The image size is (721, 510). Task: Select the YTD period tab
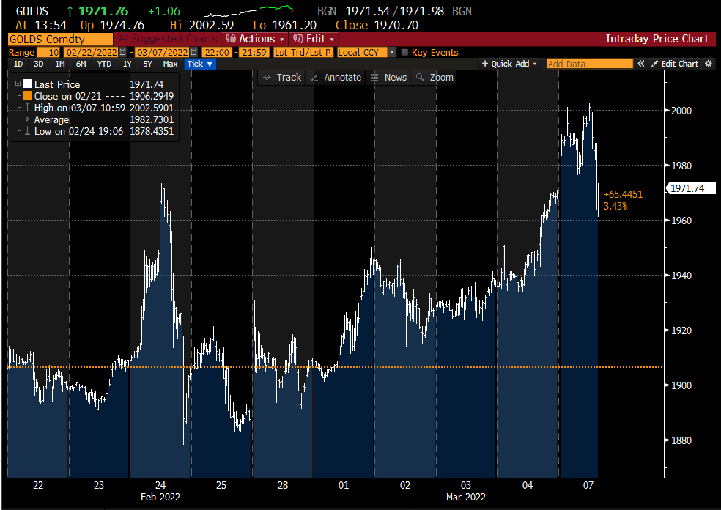(x=104, y=64)
